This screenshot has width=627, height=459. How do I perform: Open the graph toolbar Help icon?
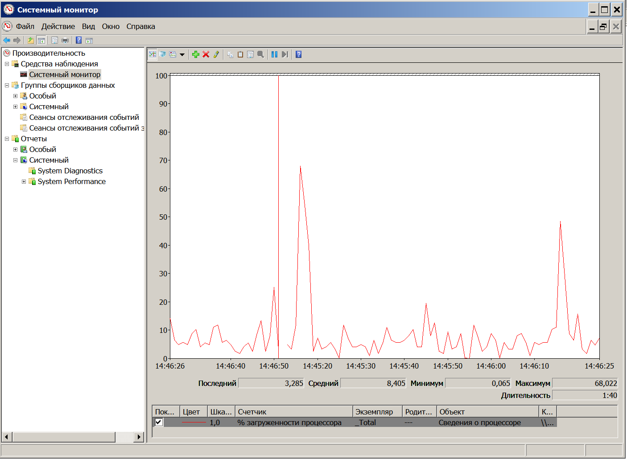pyautogui.click(x=299, y=54)
